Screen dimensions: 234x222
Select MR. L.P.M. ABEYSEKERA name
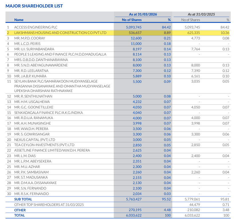(33, 161)
